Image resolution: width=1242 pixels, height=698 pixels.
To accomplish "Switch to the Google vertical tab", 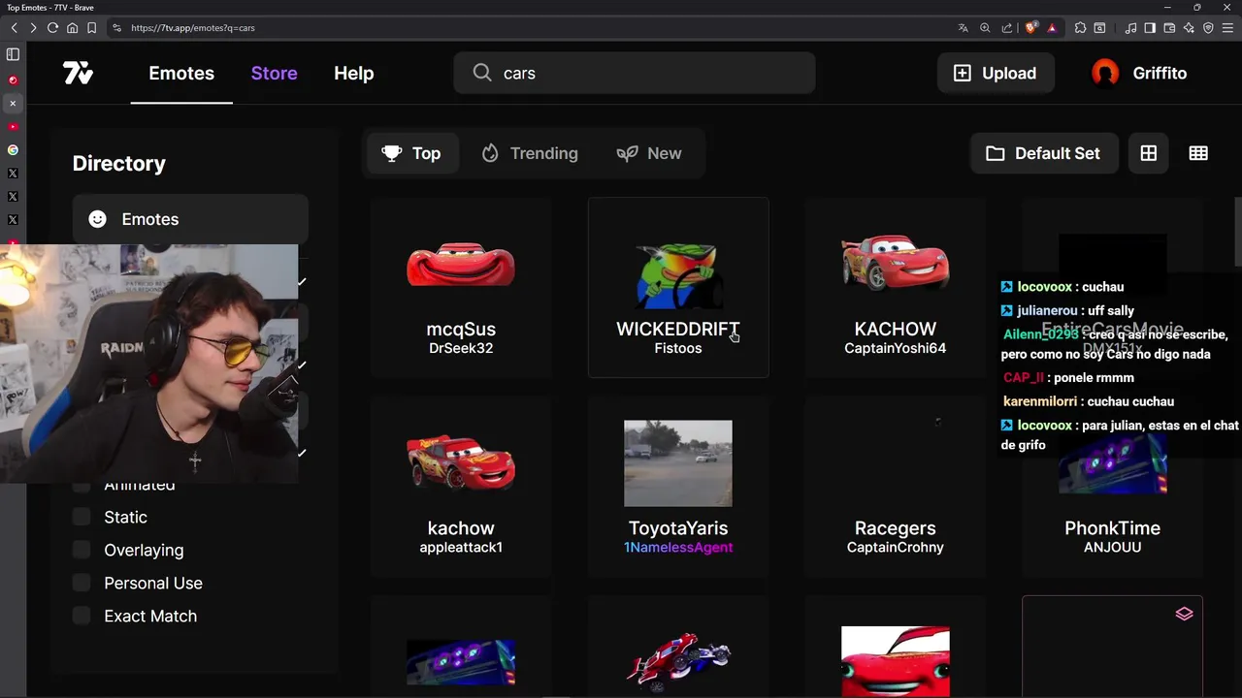I will point(13,150).
